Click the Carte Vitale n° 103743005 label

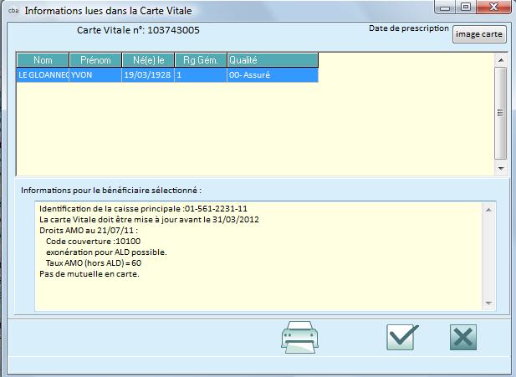coord(138,30)
